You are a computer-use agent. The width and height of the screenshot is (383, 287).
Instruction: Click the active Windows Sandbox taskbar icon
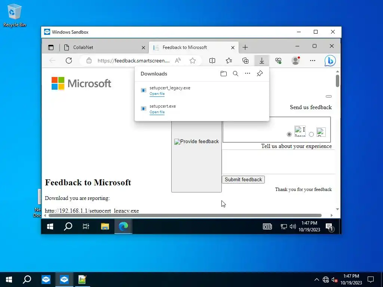pyautogui.click(x=64, y=280)
